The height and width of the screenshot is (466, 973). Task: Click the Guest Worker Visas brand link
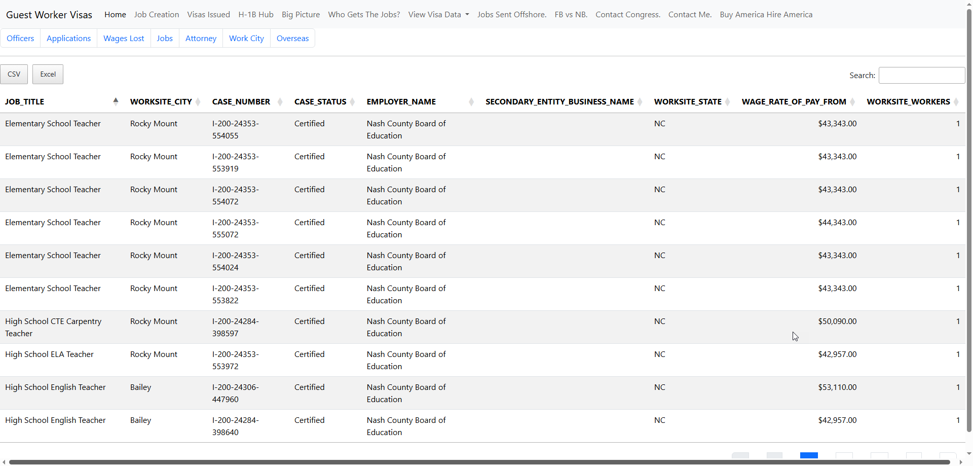[49, 15]
